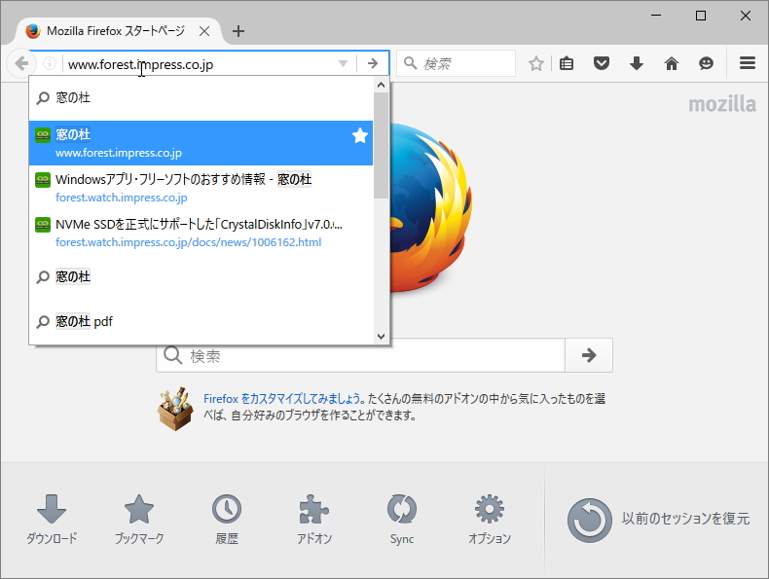Go to home page icon
This screenshot has width=769, height=579.
[x=672, y=63]
